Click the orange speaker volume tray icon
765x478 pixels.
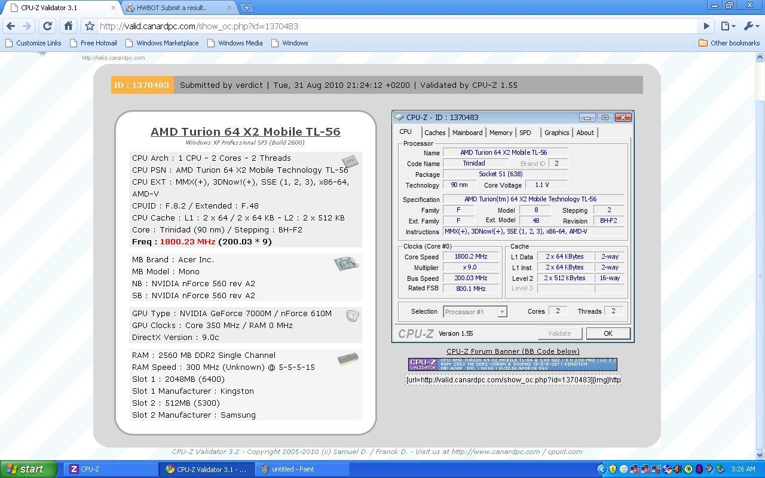pos(678,469)
